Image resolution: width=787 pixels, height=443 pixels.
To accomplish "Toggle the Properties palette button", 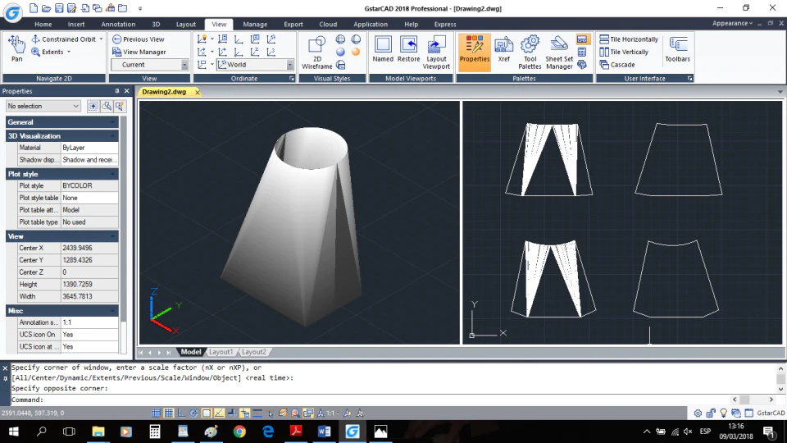I will click(475, 49).
